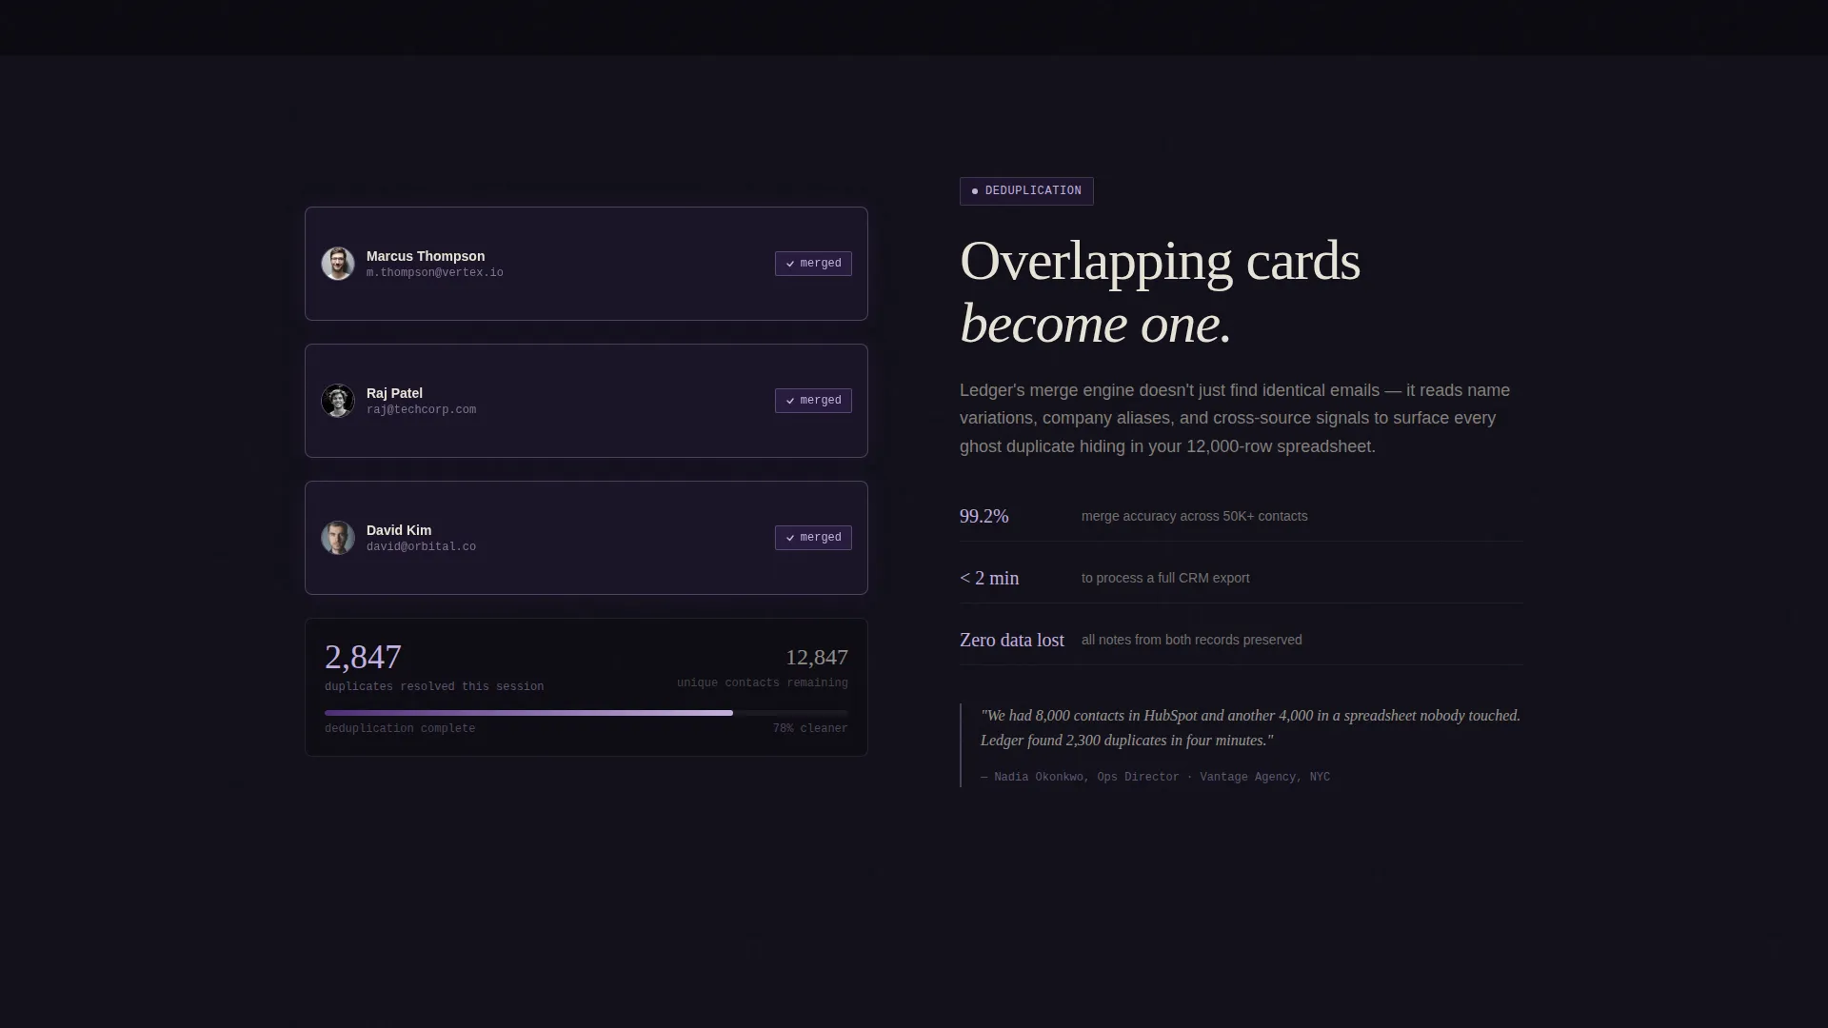Image resolution: width=1828 pixels, height=1028 pixels.
Task: Click the 99.2% accuracy stat
Action: click(984, 517)
